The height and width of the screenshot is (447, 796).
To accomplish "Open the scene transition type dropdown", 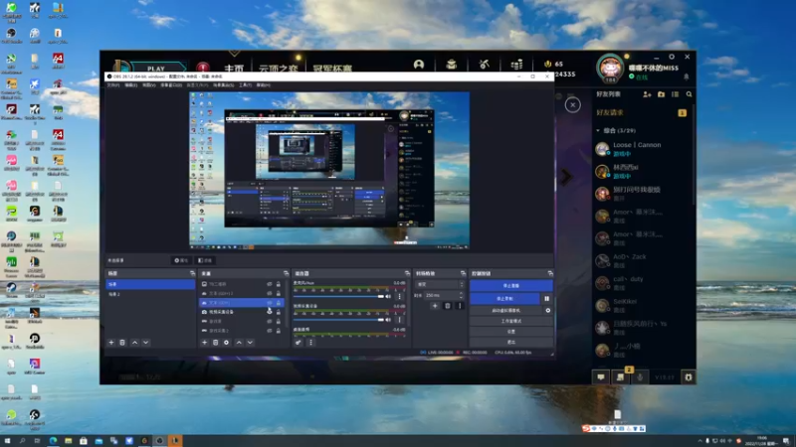I will tap(440, 284).
